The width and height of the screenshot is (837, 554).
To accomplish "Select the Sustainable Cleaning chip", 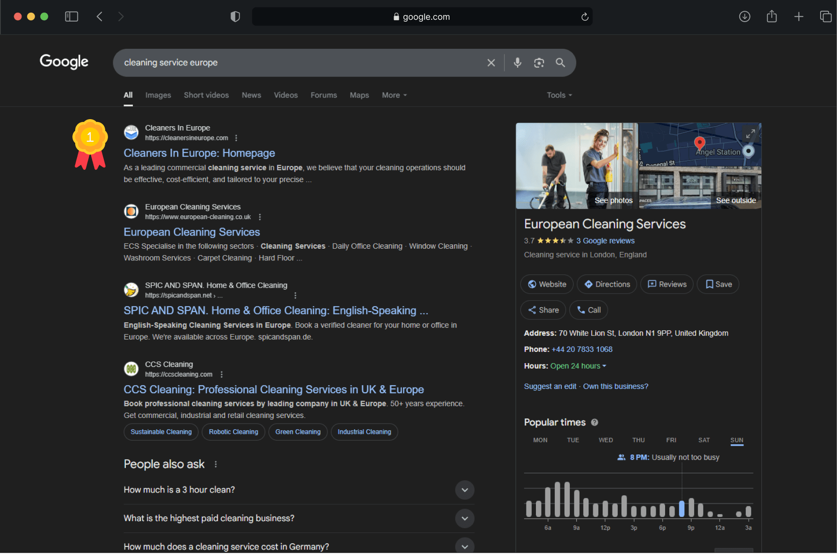I will (x=161, y=432).
